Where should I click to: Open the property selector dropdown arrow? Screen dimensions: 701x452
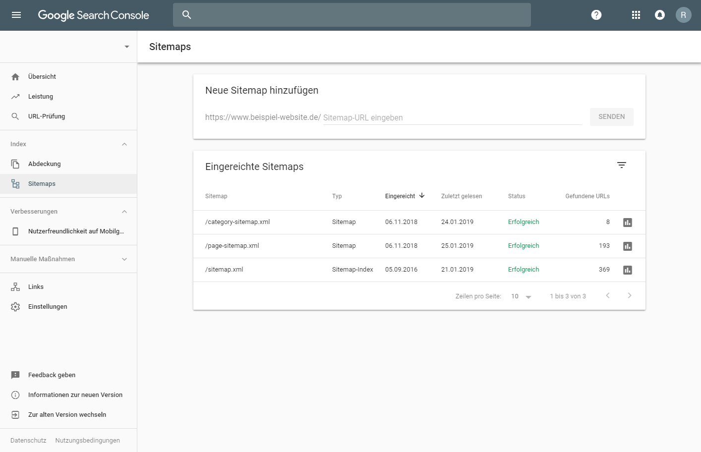point(127,47)
